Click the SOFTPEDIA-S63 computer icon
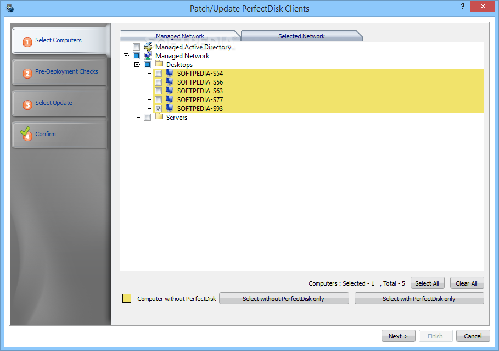Image resolution: width=499 pixels, height=351 pixels. [169, 91]
